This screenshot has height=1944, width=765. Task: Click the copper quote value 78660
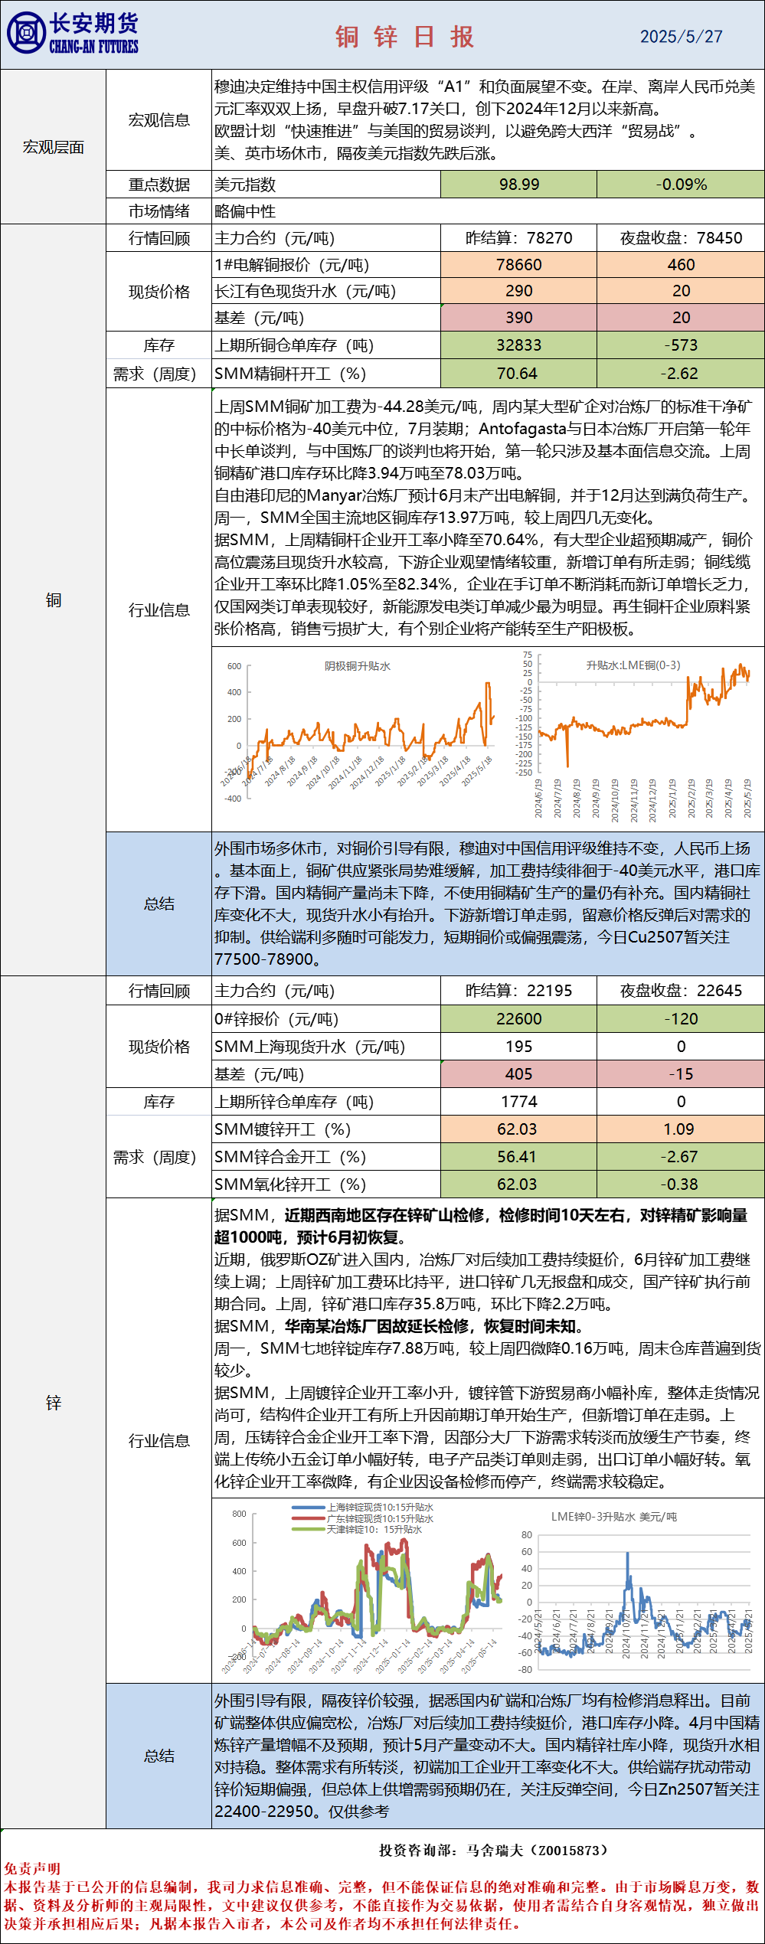[x=518, y=265]
